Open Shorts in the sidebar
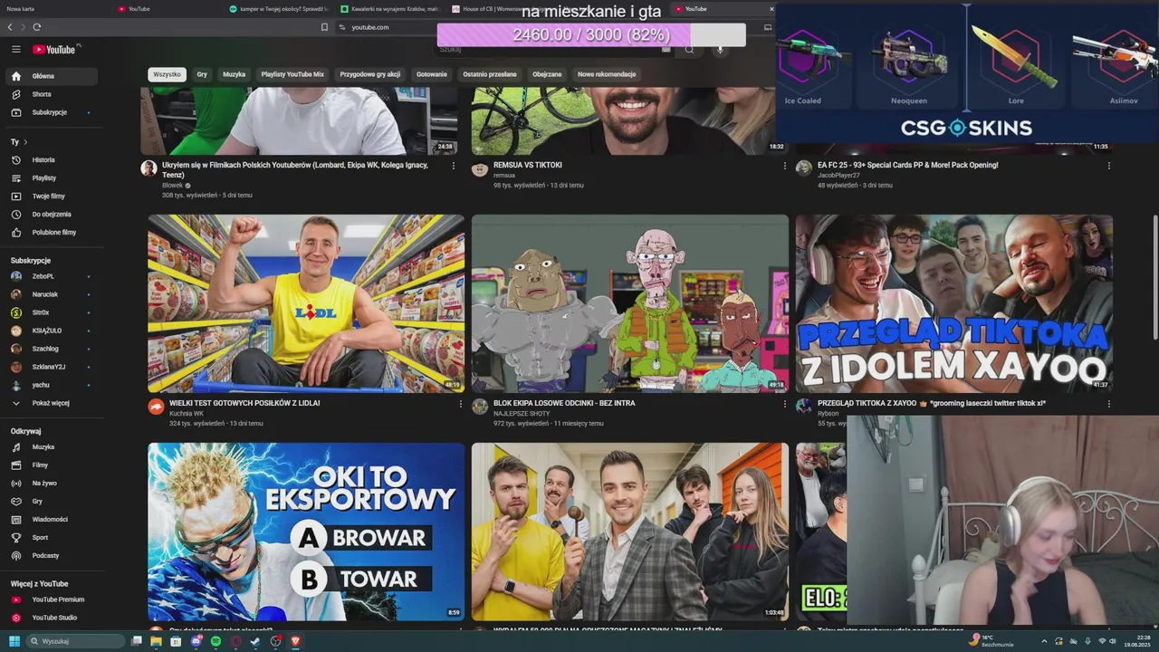1159x652 pixels. click(52, 94)
